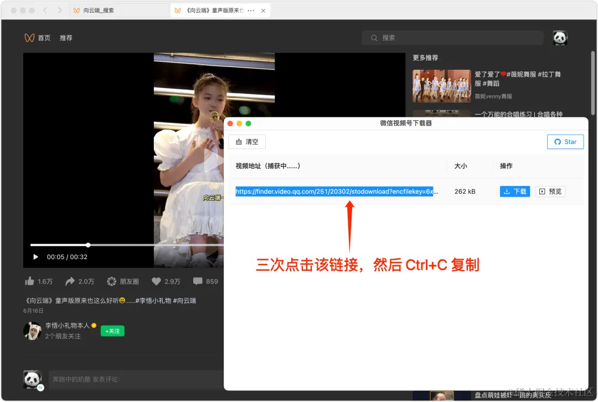Select 推荐 in the left sidebar
The image size is (598, 402).
click(66, 37)
